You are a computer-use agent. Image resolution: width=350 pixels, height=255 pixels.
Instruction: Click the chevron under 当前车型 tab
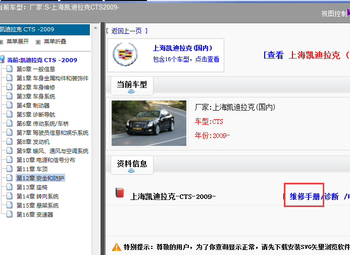pos(131,91)
